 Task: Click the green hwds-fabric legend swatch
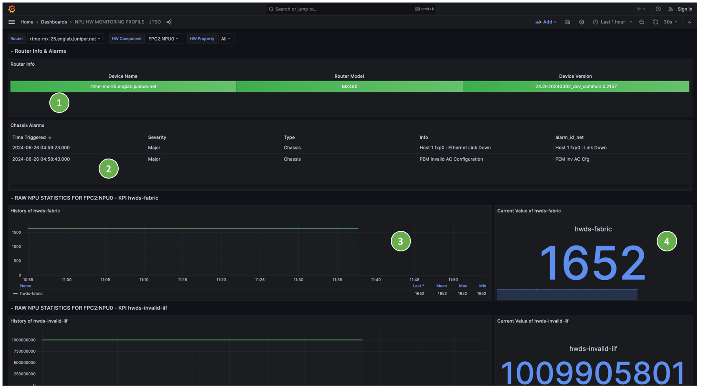click(x=15, y=294)
